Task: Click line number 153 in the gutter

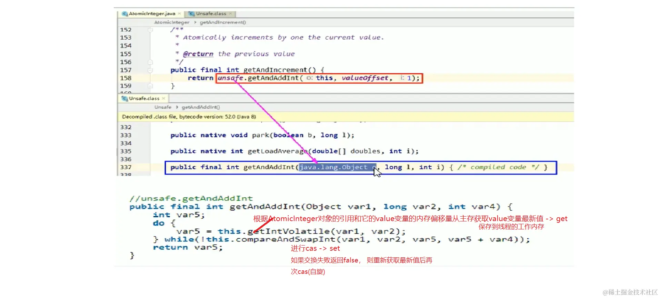Action: (126, 38)
